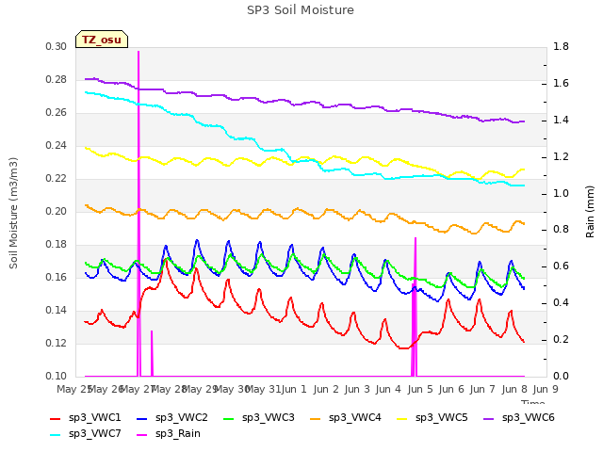Select the sp3_VWC2 legend label

click(182, 418)
